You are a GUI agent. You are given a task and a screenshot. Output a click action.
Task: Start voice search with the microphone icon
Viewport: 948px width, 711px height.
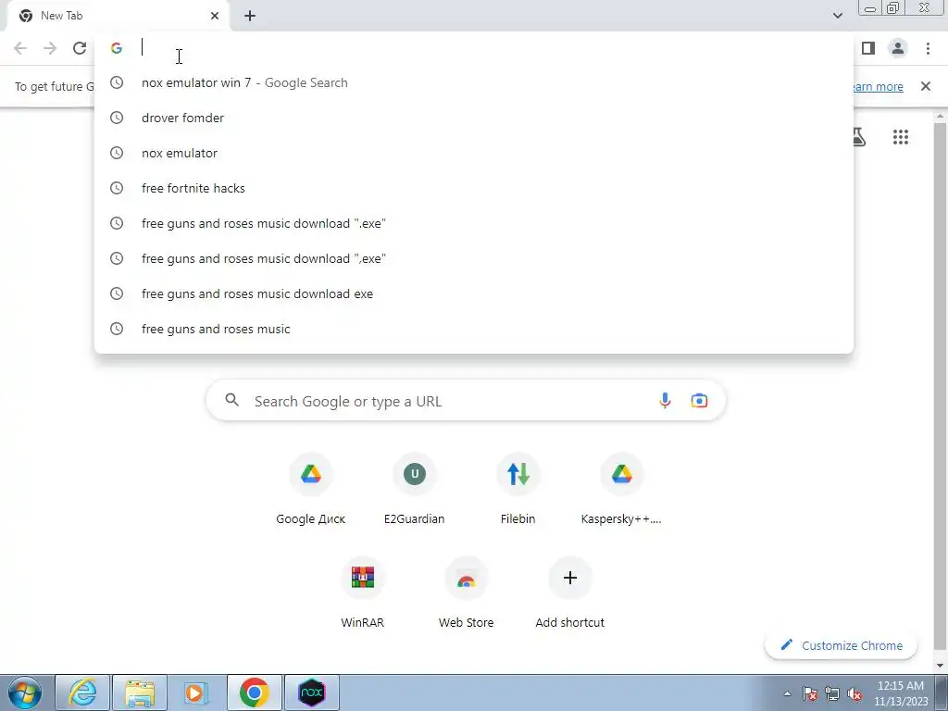[x=665, y=401]
